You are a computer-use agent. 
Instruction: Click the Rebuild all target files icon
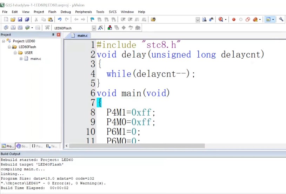(x=20, y=28)
